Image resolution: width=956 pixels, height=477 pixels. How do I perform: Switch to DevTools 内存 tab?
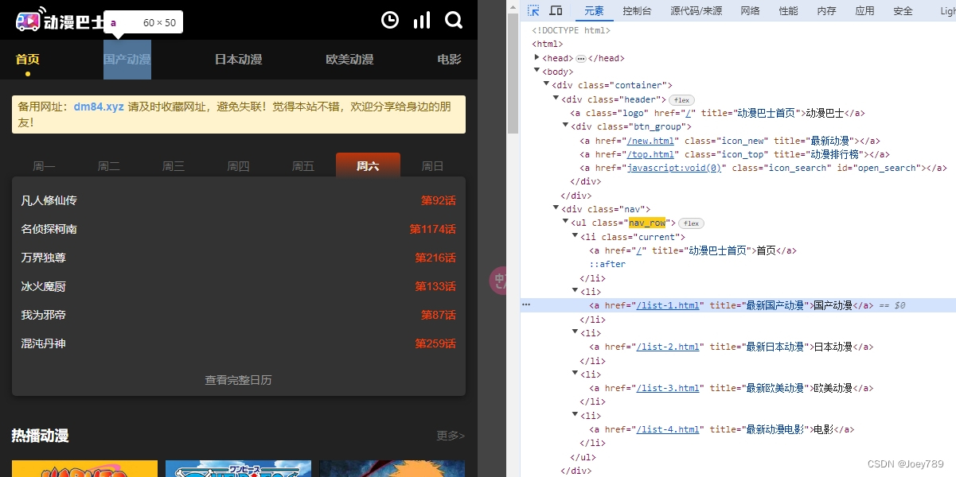click(826, 10)
